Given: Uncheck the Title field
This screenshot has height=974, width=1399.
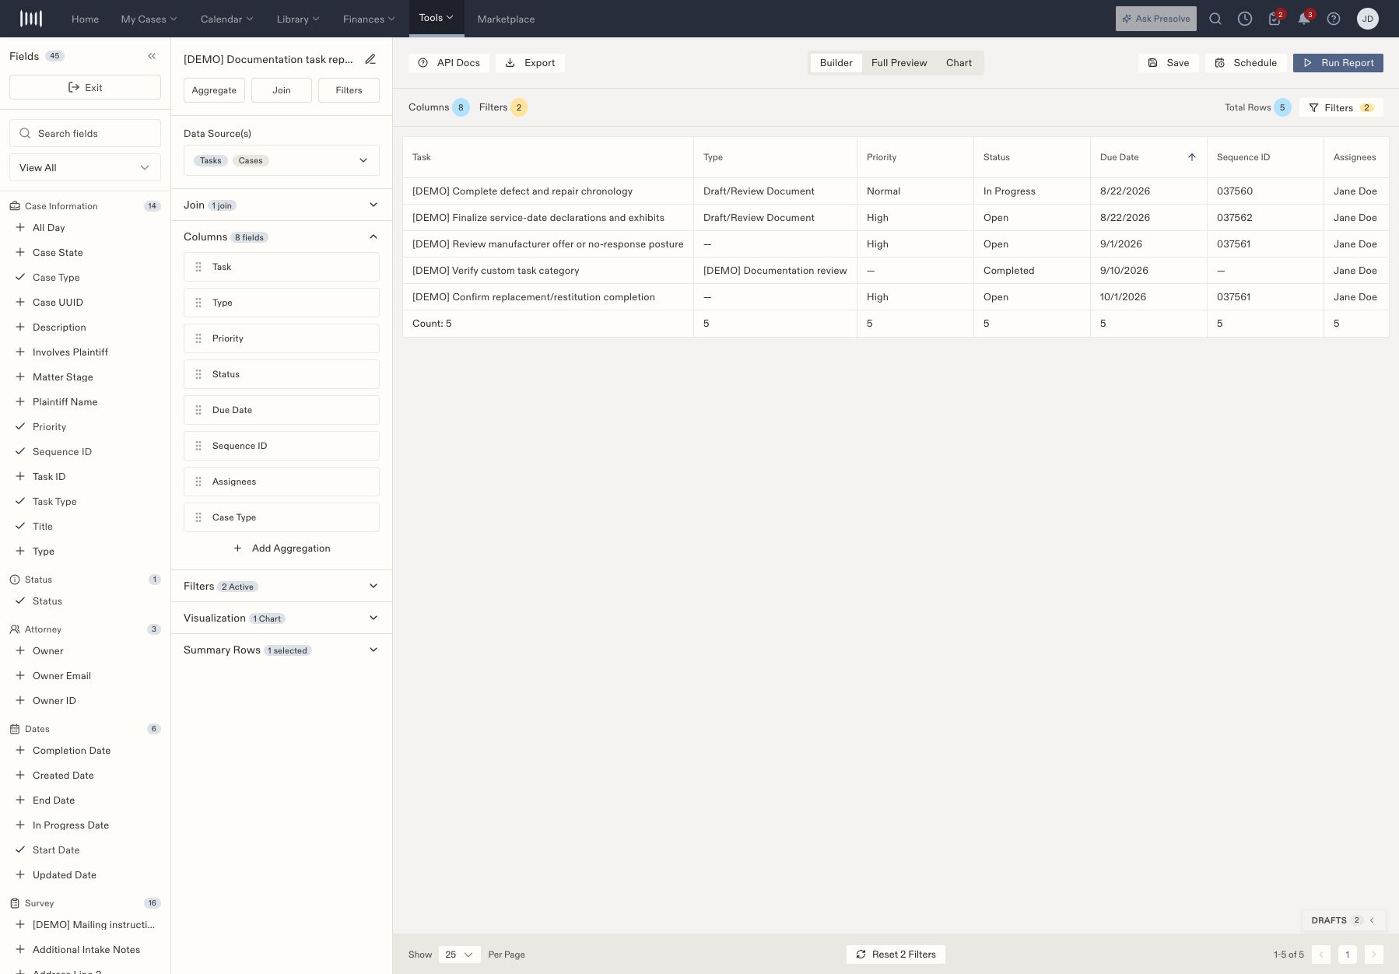Looking at the screenshot, I should [x=20, y=526].
